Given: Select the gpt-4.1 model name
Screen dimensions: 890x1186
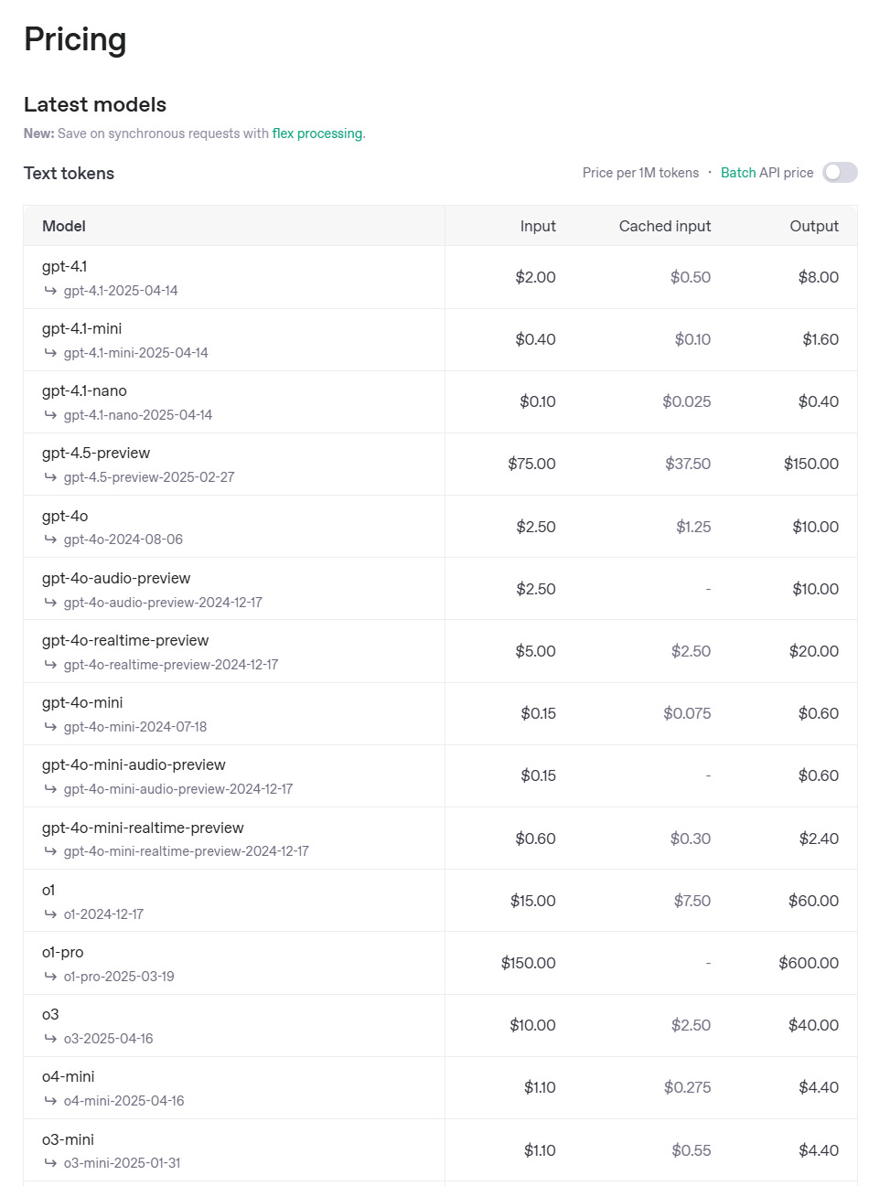Looking at the screenshot, I should (64, 266).
